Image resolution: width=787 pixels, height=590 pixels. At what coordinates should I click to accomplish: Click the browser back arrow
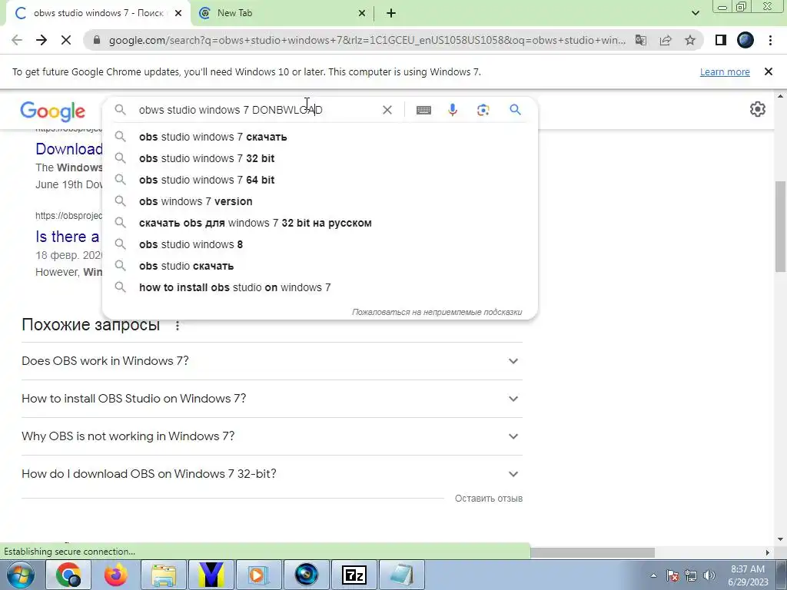tap(17, 40)
